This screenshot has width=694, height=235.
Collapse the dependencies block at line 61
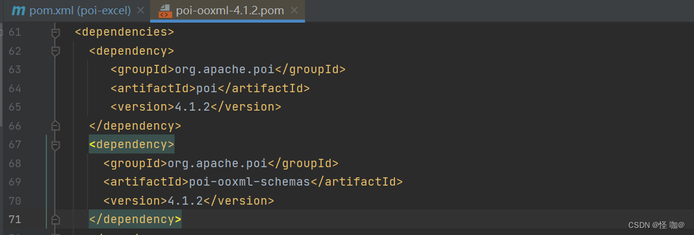(55, 33)
